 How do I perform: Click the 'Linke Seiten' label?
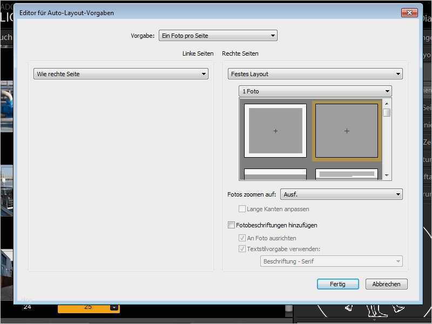click(x=198, y=53)
